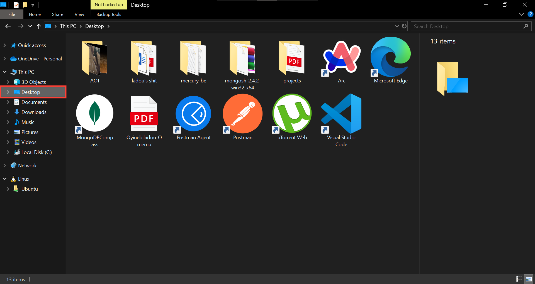Collapse the Linux tree node
This screenshot has width=535, height=284.
point(4,179)
